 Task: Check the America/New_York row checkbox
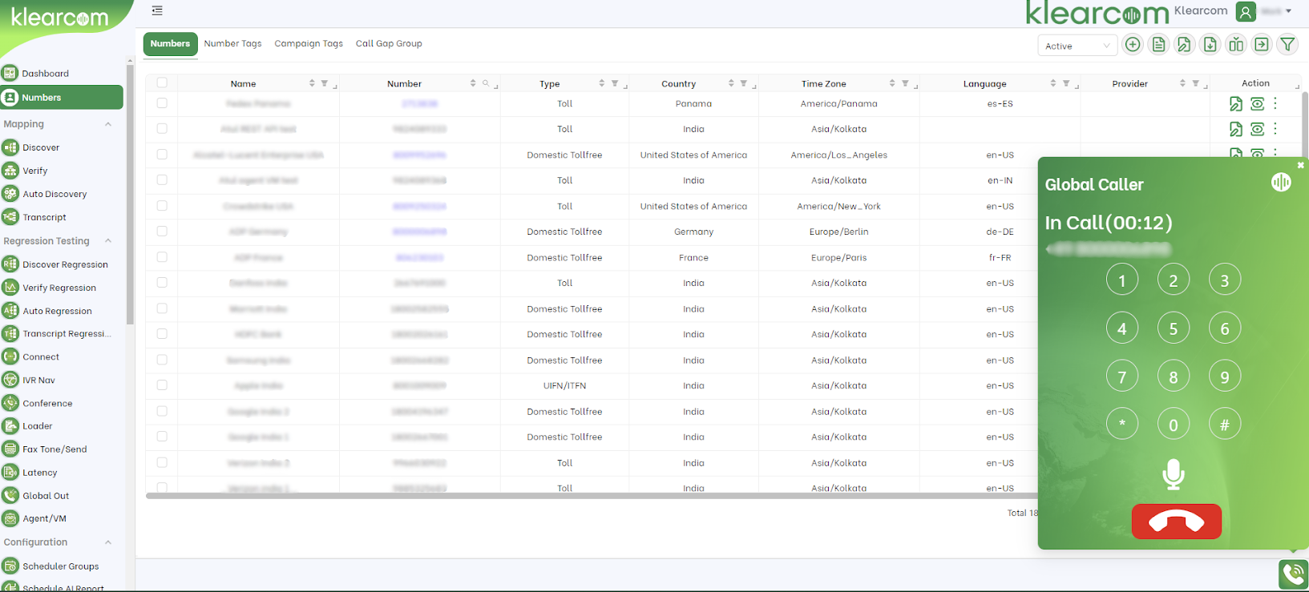[162, 206]
